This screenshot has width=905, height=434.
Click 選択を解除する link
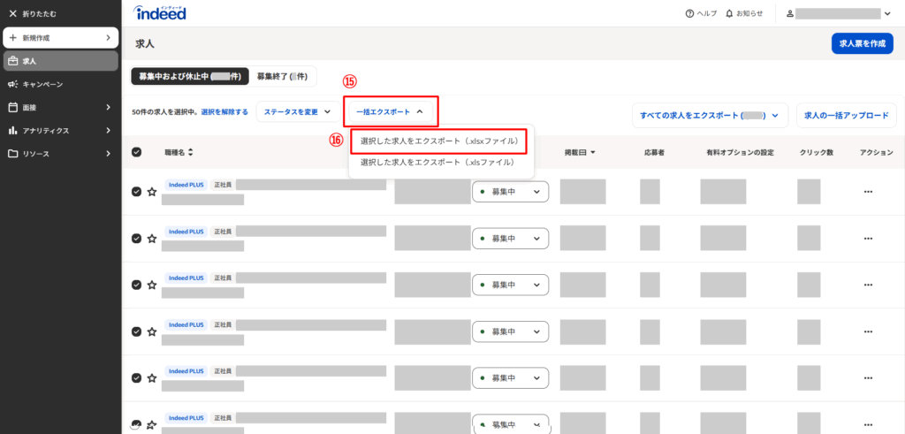(x=224, y=112)
